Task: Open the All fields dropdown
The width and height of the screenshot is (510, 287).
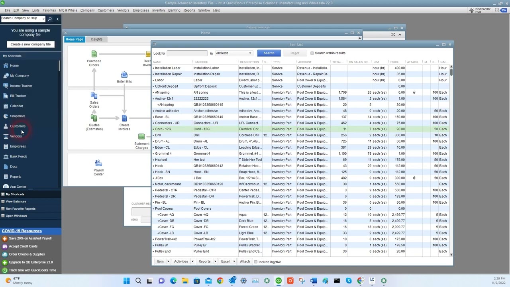Action: click(x=233, y=53)
